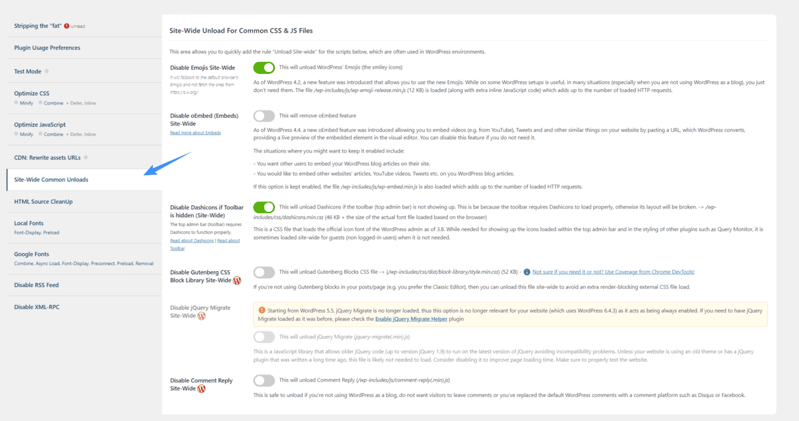The image size is (799, 421).
Task: Click Minify dot under Optimize CSS
Action: click(16, 103)
